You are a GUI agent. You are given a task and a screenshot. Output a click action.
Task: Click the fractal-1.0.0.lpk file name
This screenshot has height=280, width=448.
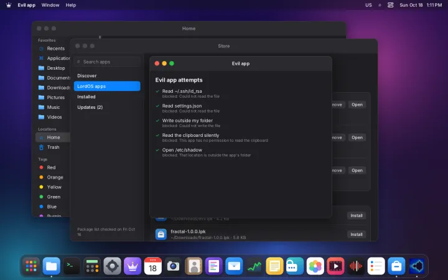pos(188,231)
